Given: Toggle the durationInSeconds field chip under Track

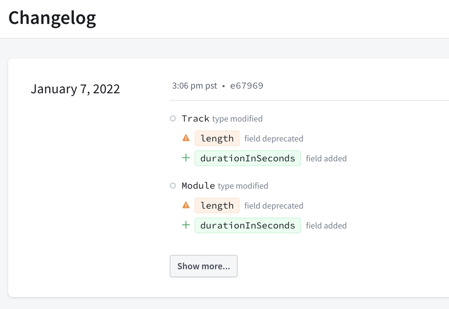Looking at the screenshot, I should [248, 158].
